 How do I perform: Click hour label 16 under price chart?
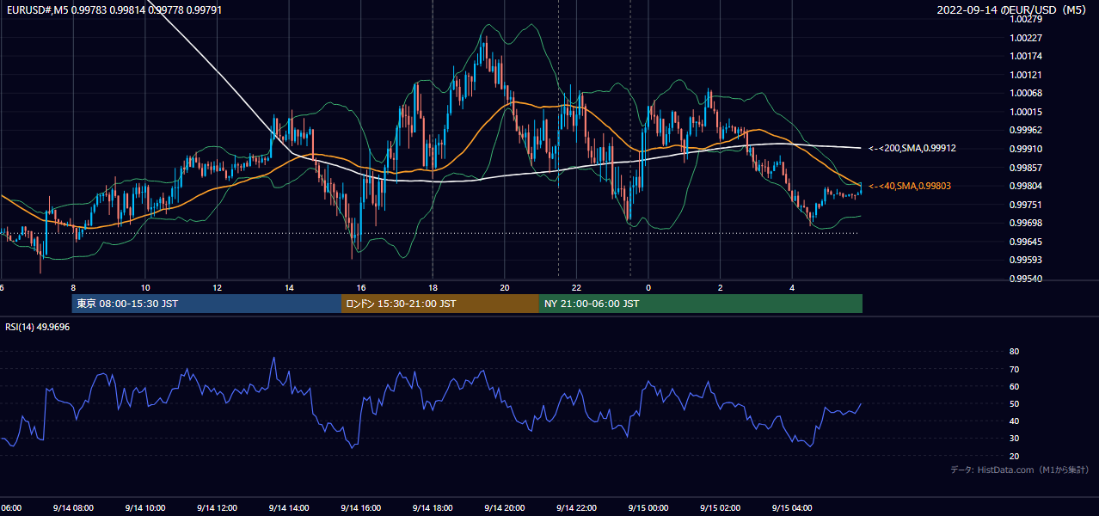coord(361,287)
